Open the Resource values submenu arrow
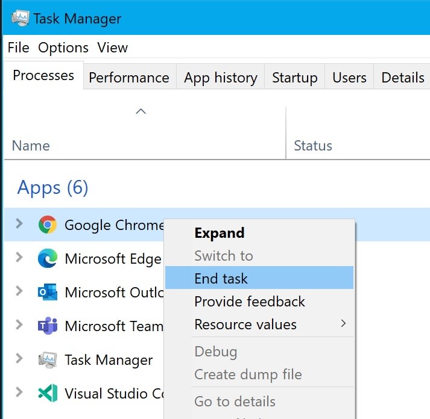 pyautogui.click(x=343, y=323)
